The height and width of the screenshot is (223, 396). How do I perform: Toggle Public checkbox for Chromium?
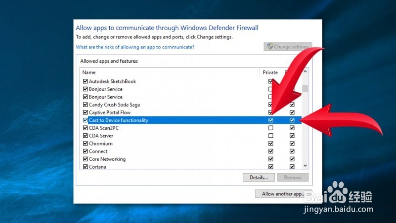point(292,143)
